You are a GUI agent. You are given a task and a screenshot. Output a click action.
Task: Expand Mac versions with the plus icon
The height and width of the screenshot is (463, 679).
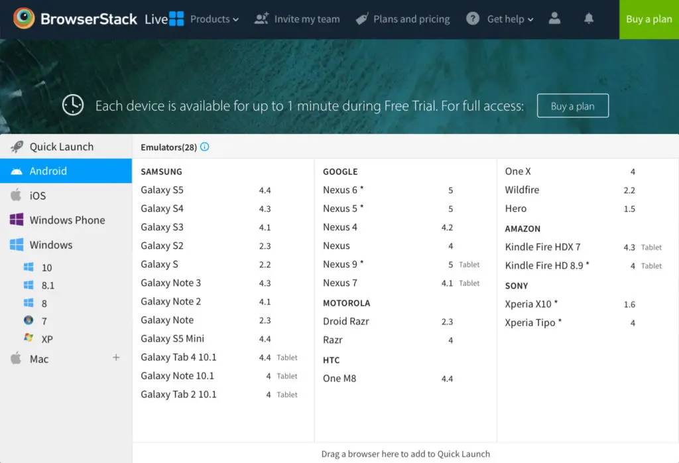pos(116,358)
